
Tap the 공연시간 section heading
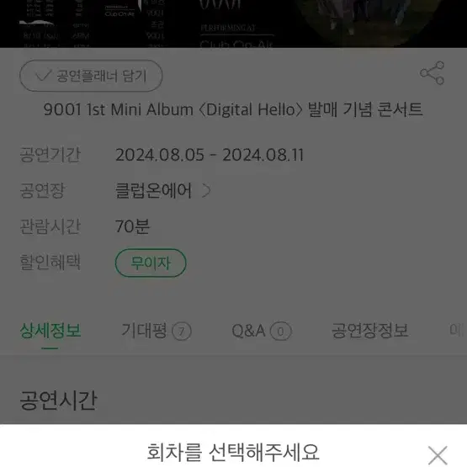click(58, 401)
